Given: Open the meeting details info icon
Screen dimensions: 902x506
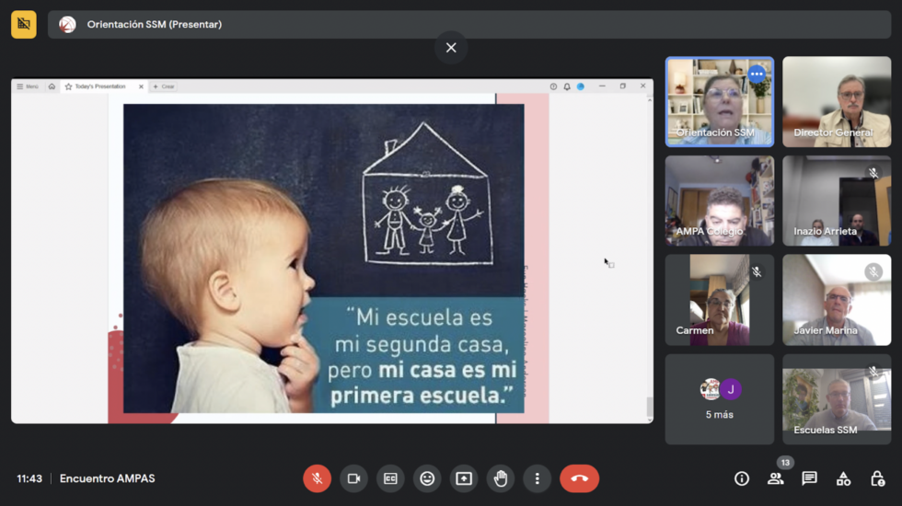Looking at the screenshot, I should [x=742, y=478].
